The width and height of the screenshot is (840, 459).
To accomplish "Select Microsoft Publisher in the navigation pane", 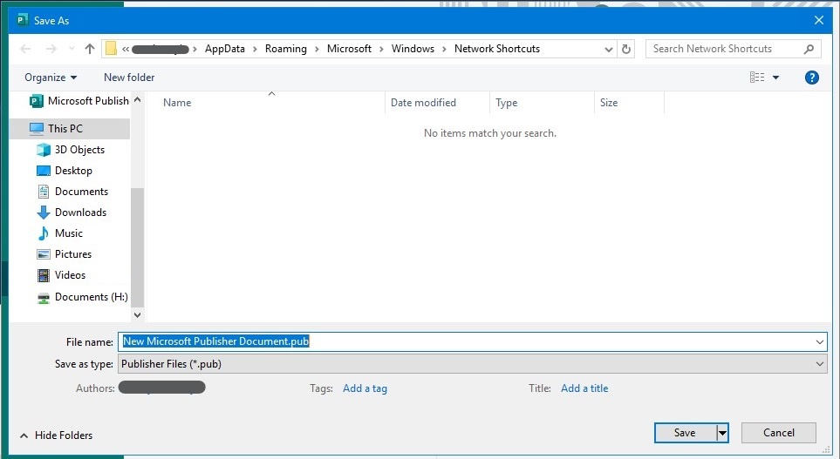I will 80,100.
